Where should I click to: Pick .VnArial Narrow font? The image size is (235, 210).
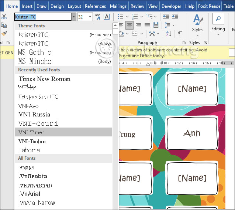[x=63, y=203]
